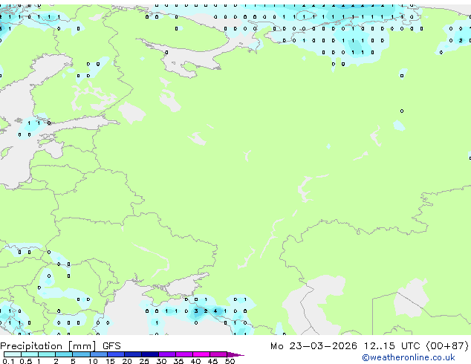Click the '(00+87)' forecast offset text
The height and width of the screenshot is (364, 471).
tap(447, 346)
